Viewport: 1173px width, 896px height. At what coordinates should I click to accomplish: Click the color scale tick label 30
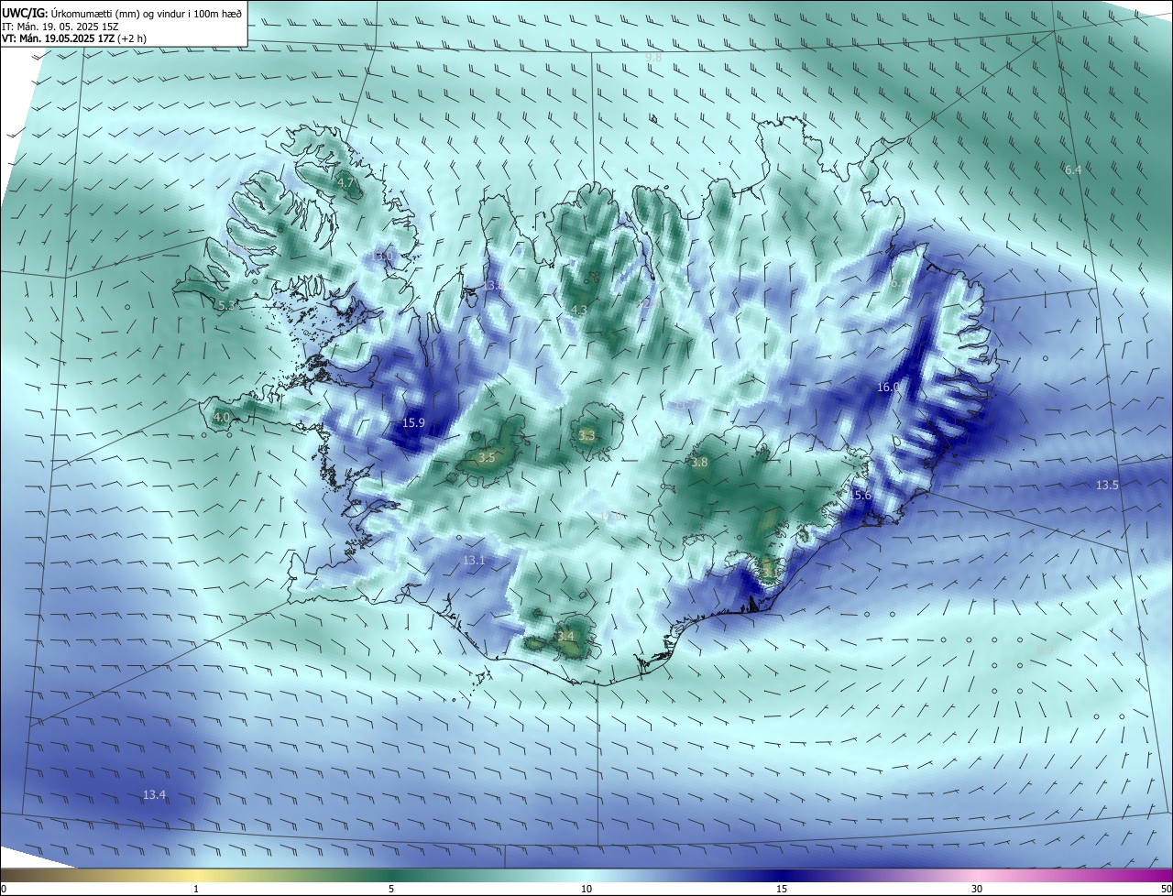(x=977, y=890)
